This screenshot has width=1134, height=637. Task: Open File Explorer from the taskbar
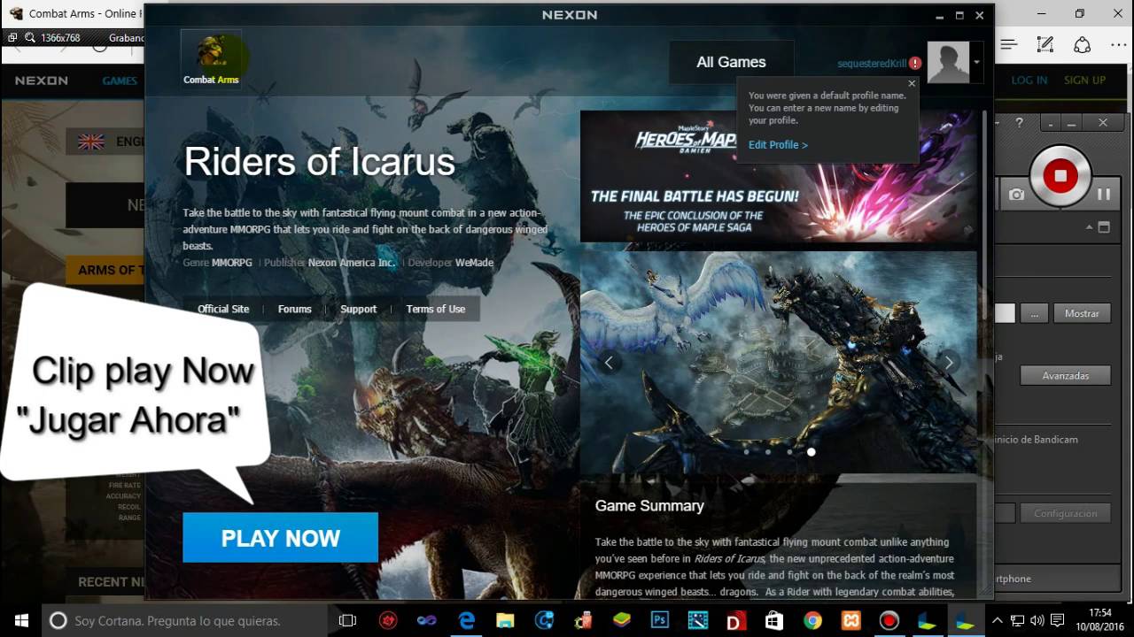(505, 620)
